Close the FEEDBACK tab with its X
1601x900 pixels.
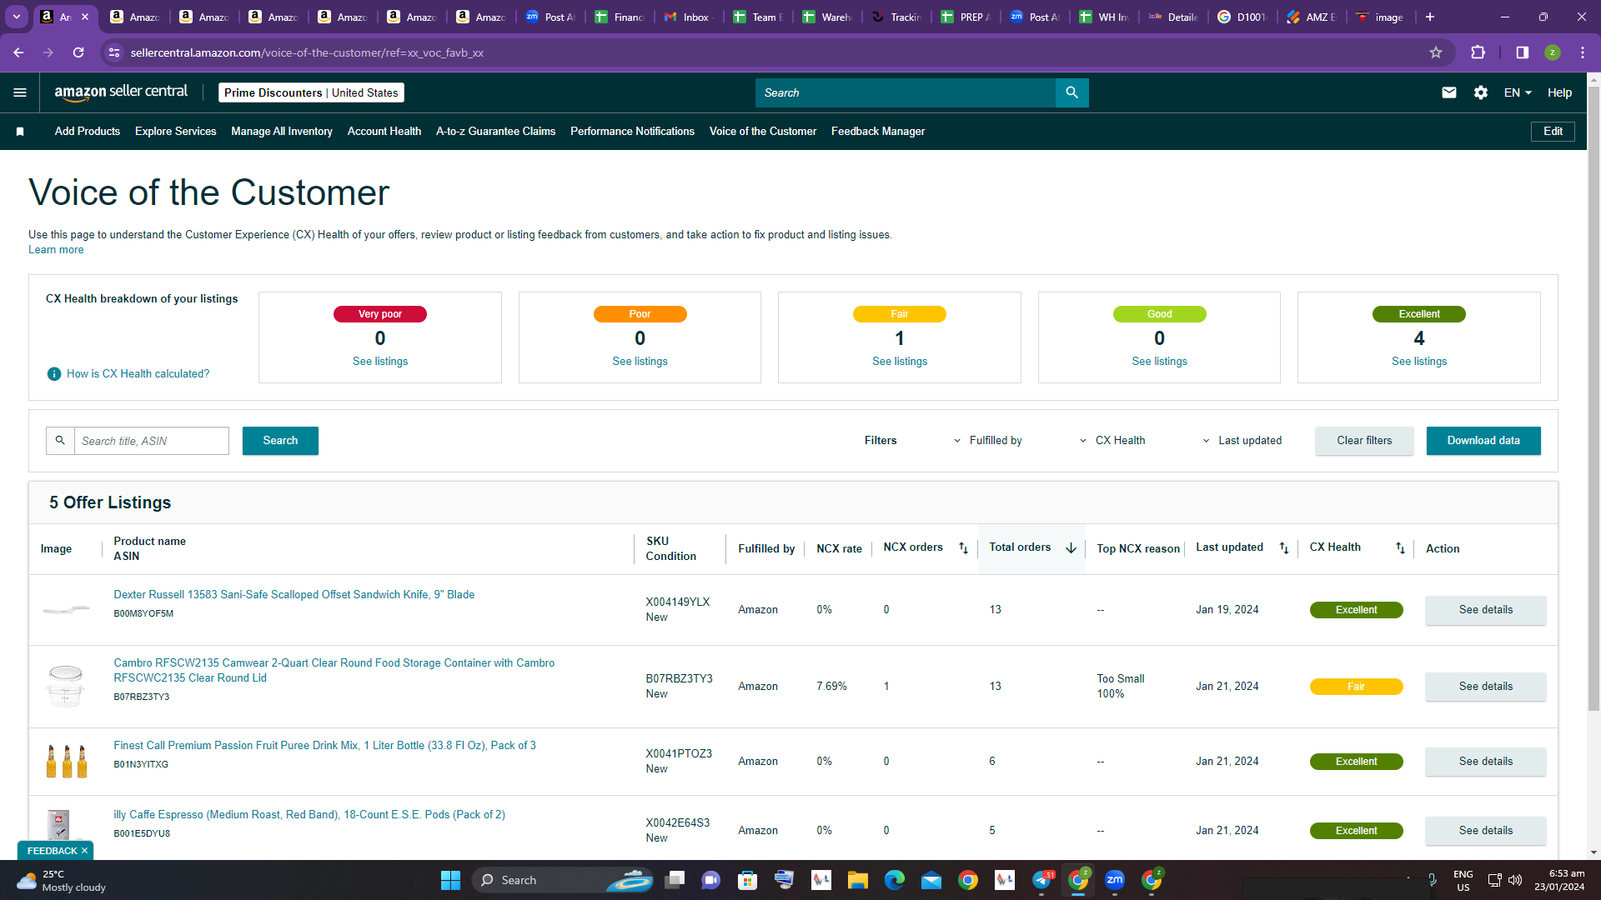pos(84,851)
